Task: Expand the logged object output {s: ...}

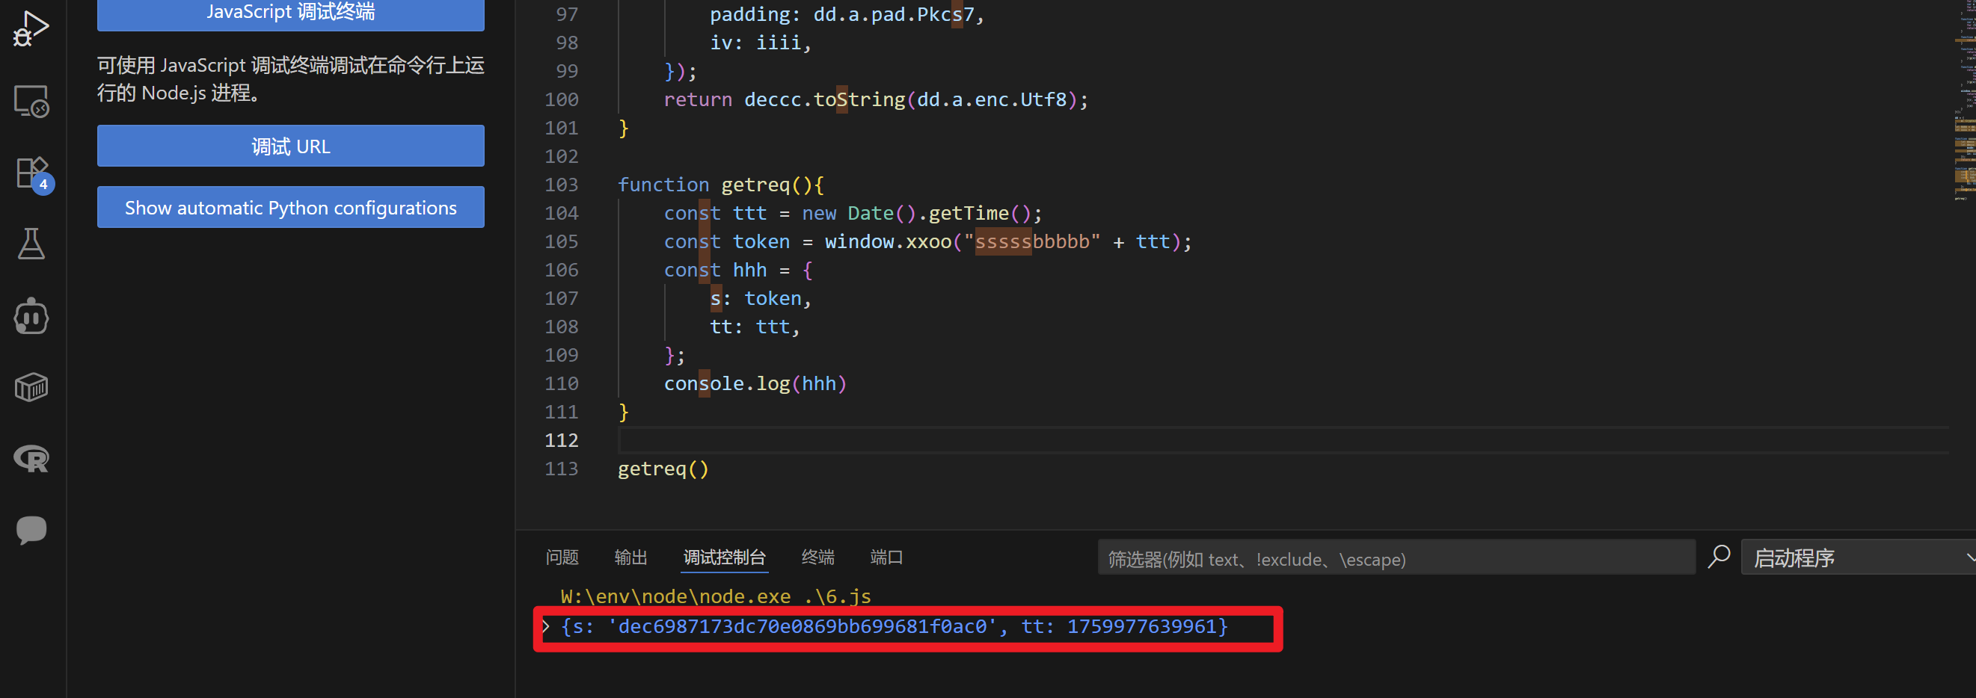Action: (545, 626)
